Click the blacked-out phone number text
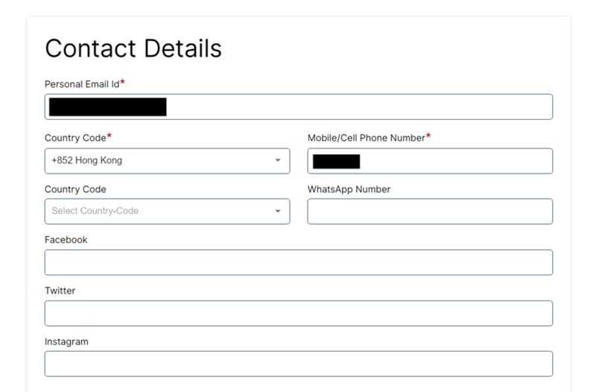596x392 pixels. coord(337,161)
